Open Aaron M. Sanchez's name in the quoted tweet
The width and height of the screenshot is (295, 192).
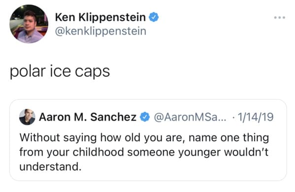point(88,117)
